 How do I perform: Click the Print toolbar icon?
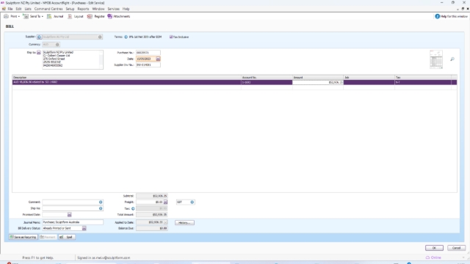click(x=7, y=16)
